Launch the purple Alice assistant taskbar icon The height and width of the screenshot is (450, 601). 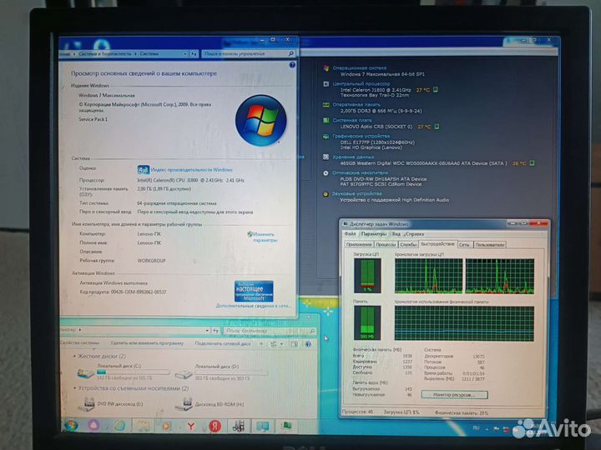point(93,425)
